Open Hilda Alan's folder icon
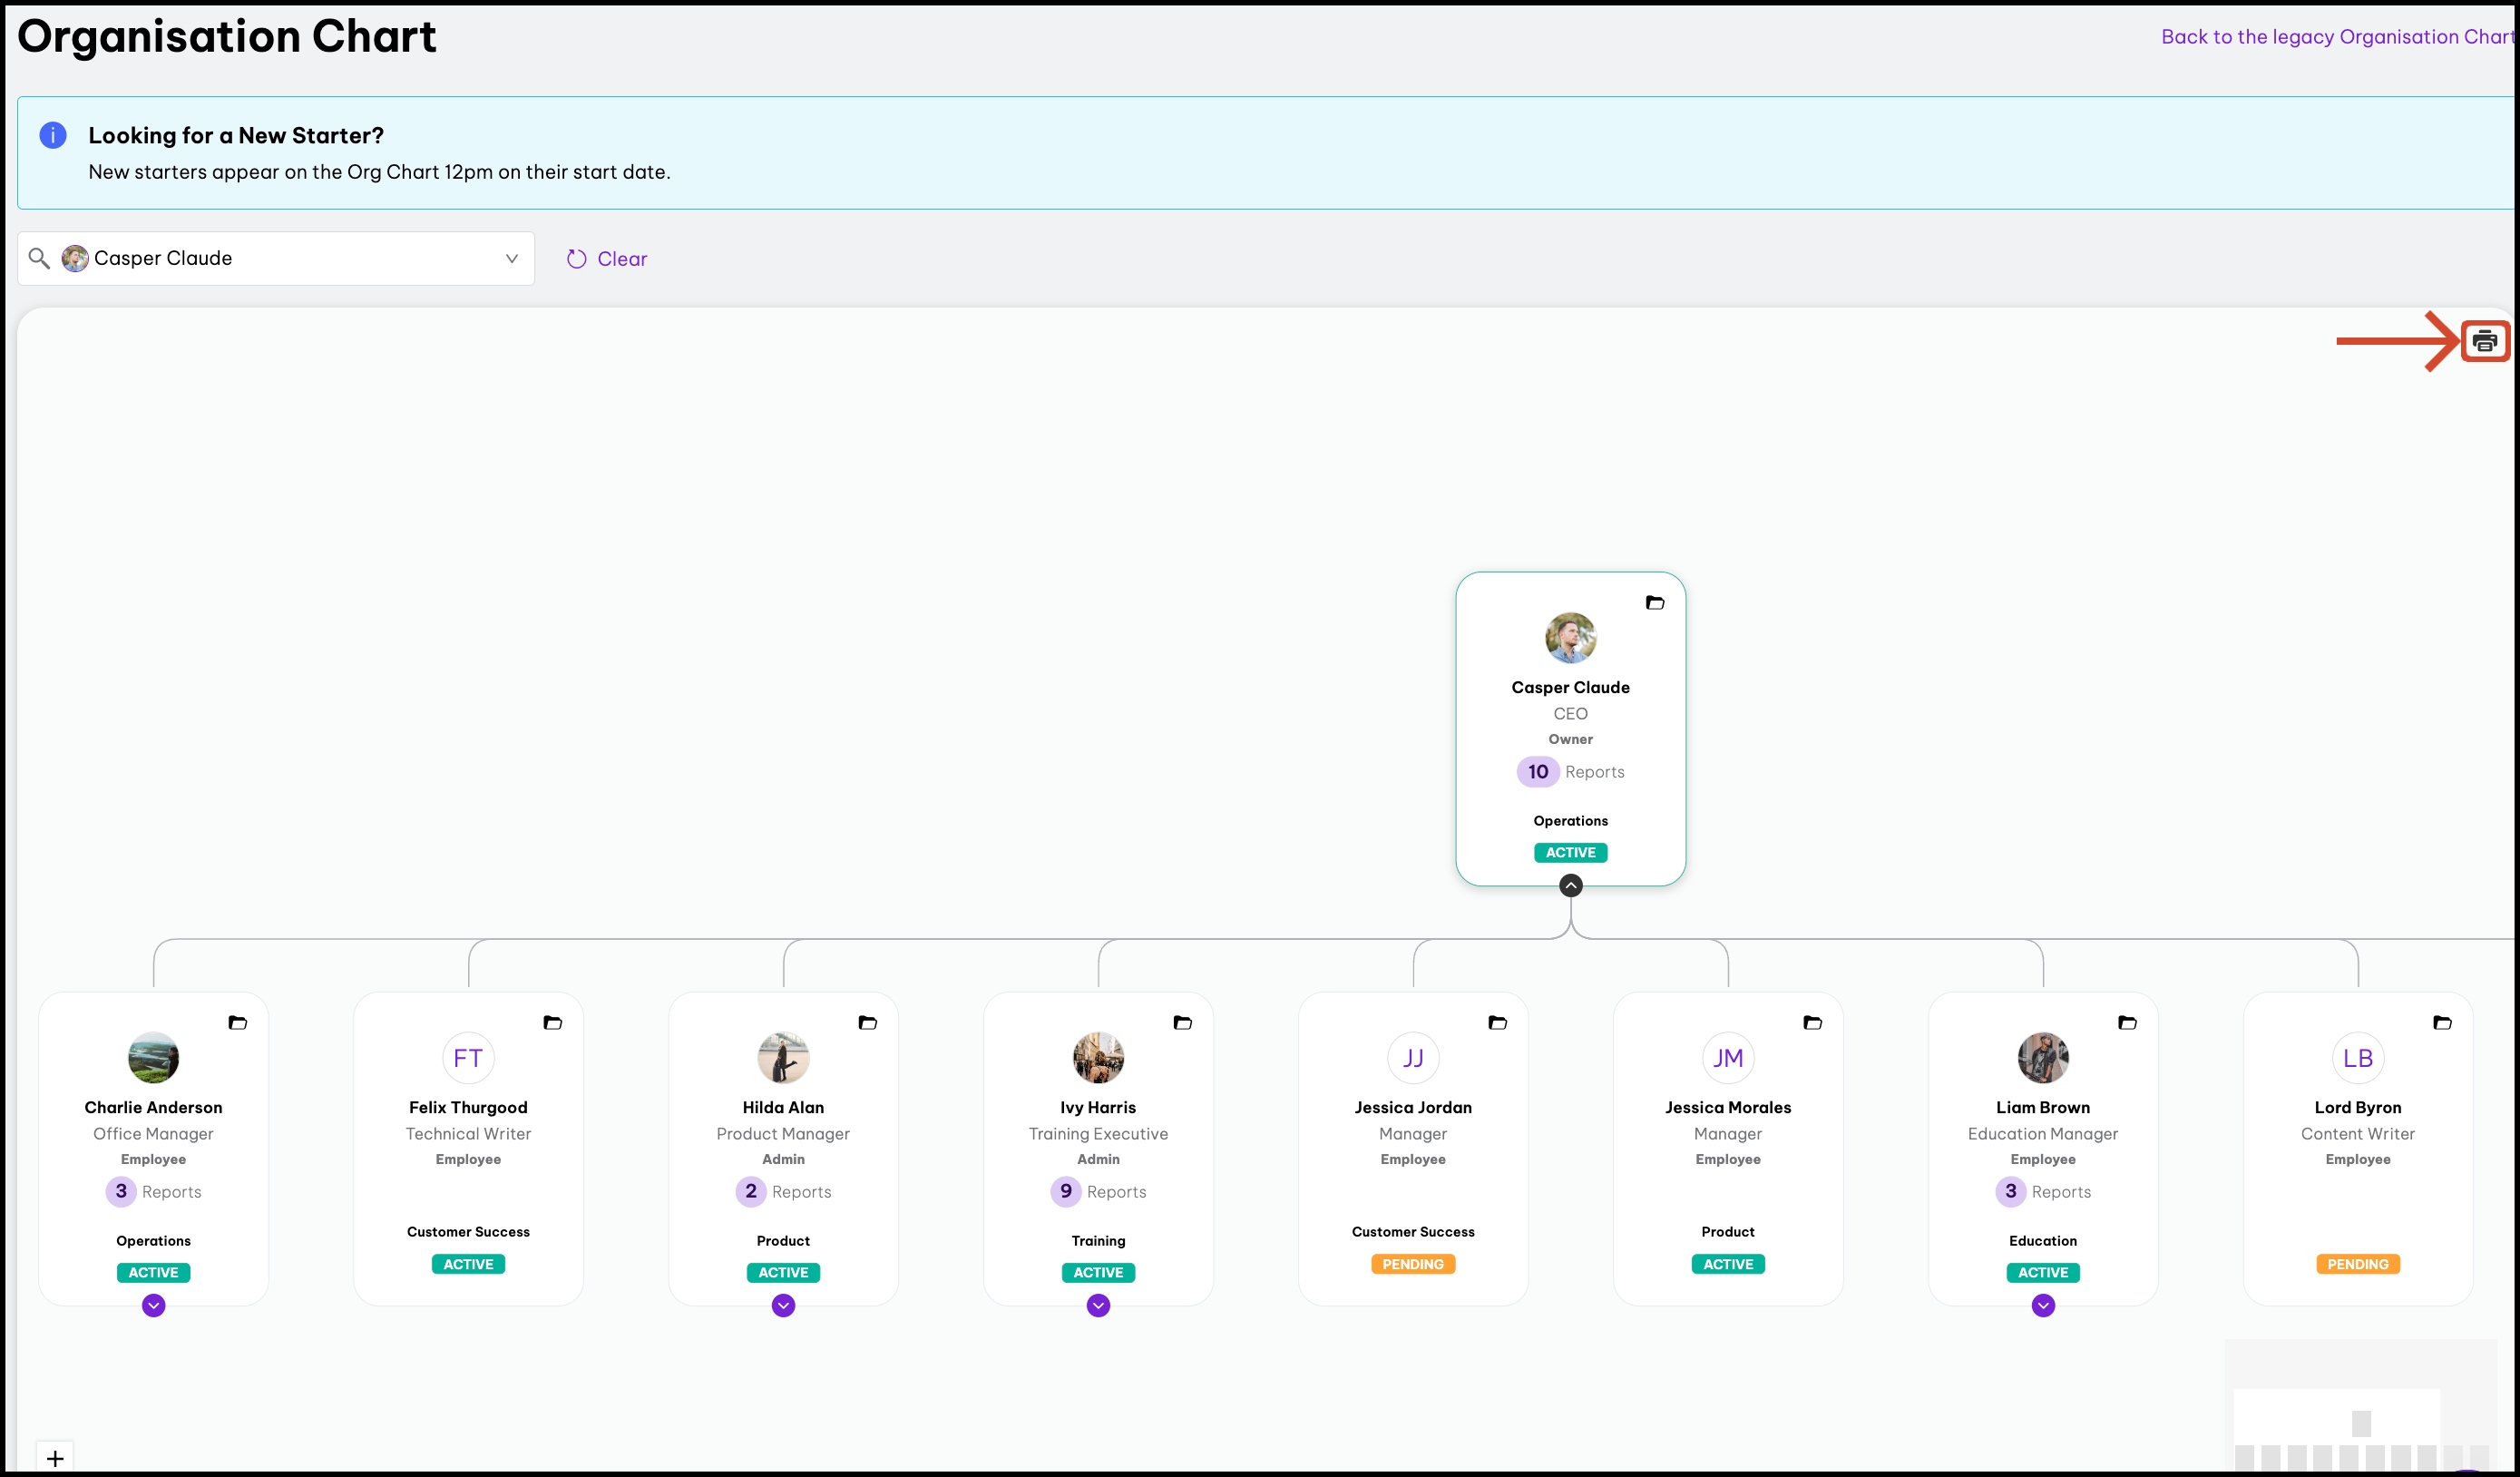This screenshot has height=1477, width=2520. [x=867, y=1023]
